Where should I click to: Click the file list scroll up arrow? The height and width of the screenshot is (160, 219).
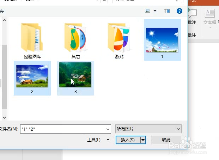click(x=4, y=20)
